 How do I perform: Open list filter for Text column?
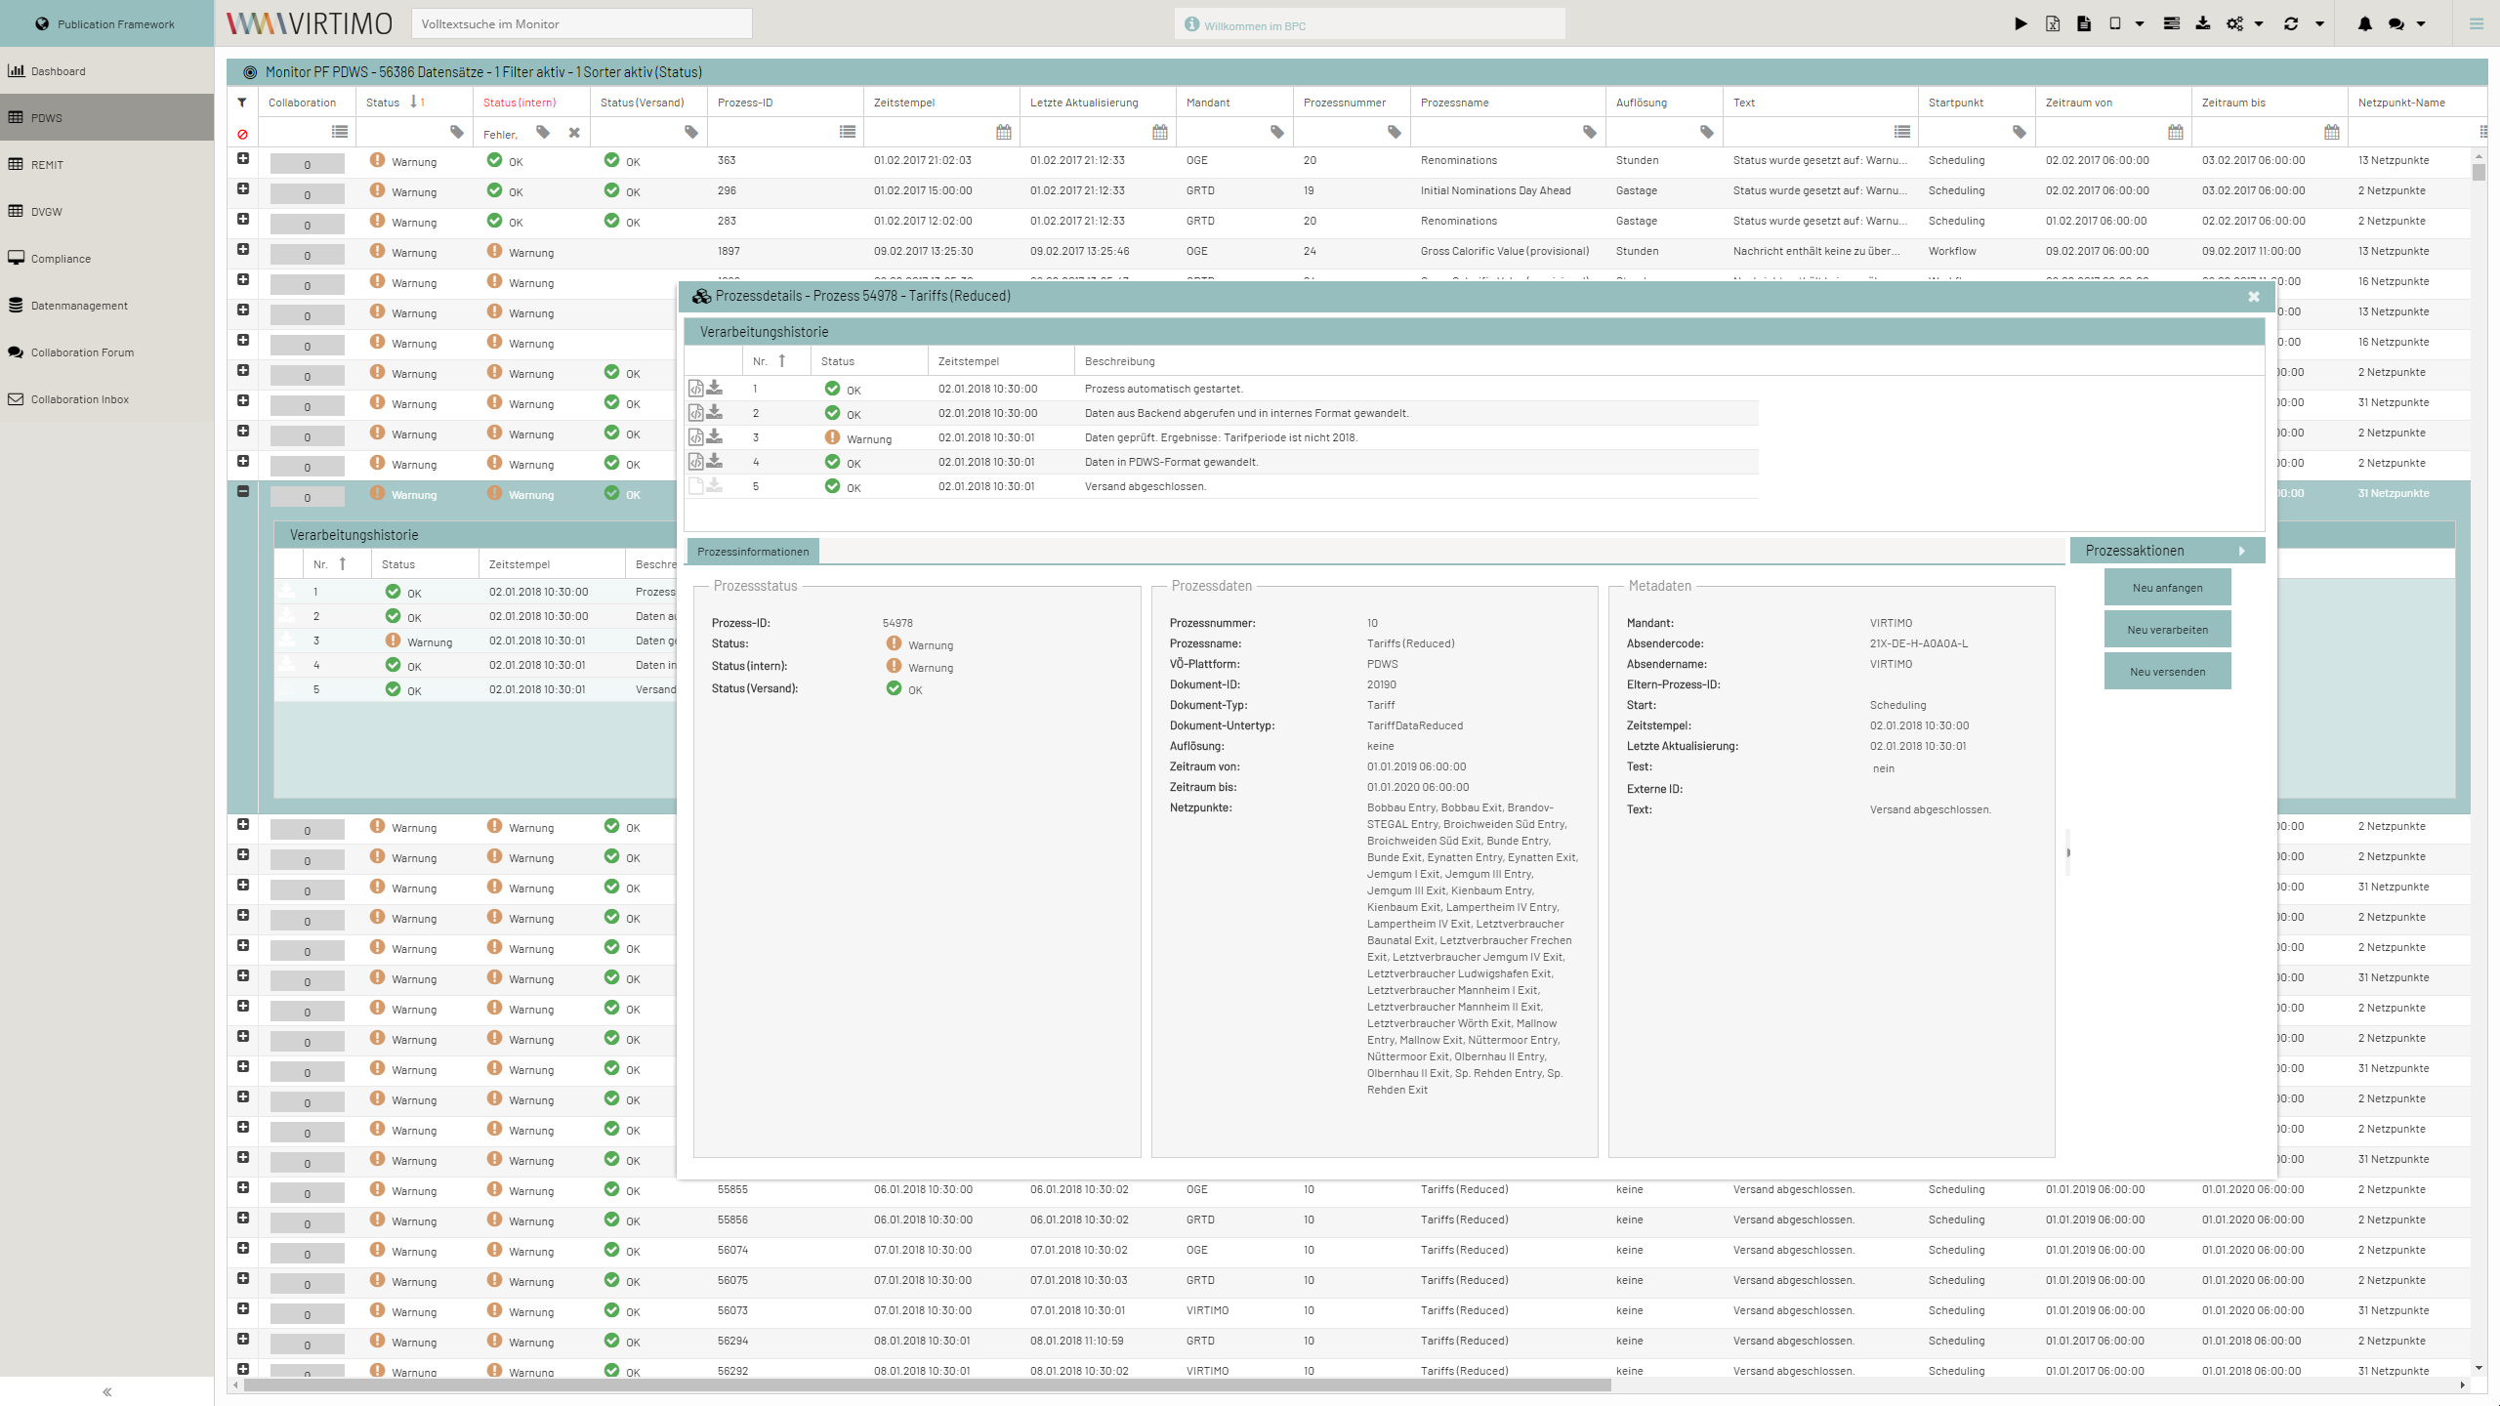(x=1901, y=132)
